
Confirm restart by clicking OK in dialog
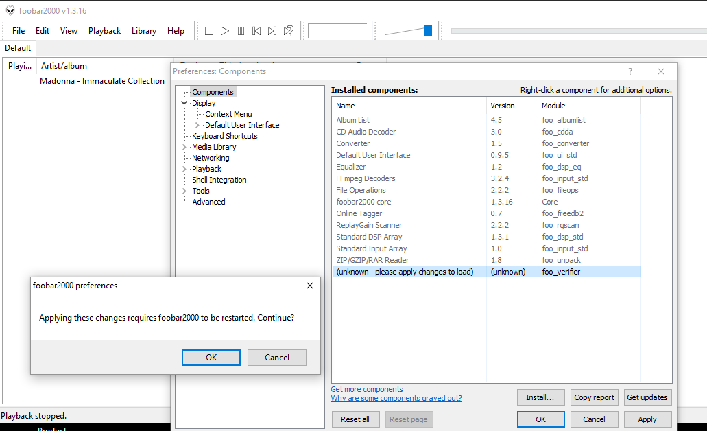coord(211,358)
